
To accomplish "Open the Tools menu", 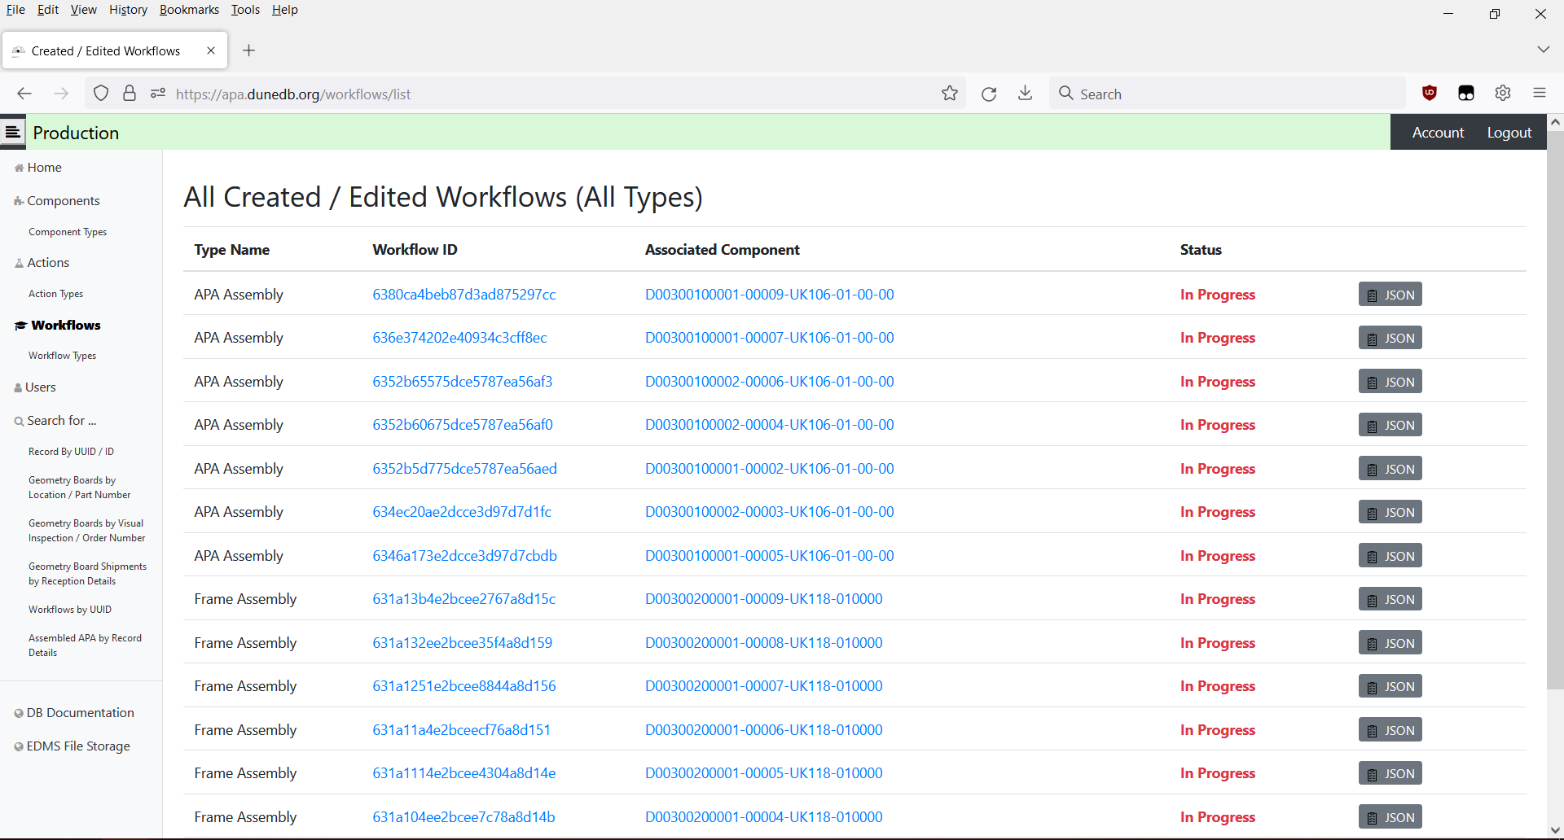I will [x=245, y=10].
